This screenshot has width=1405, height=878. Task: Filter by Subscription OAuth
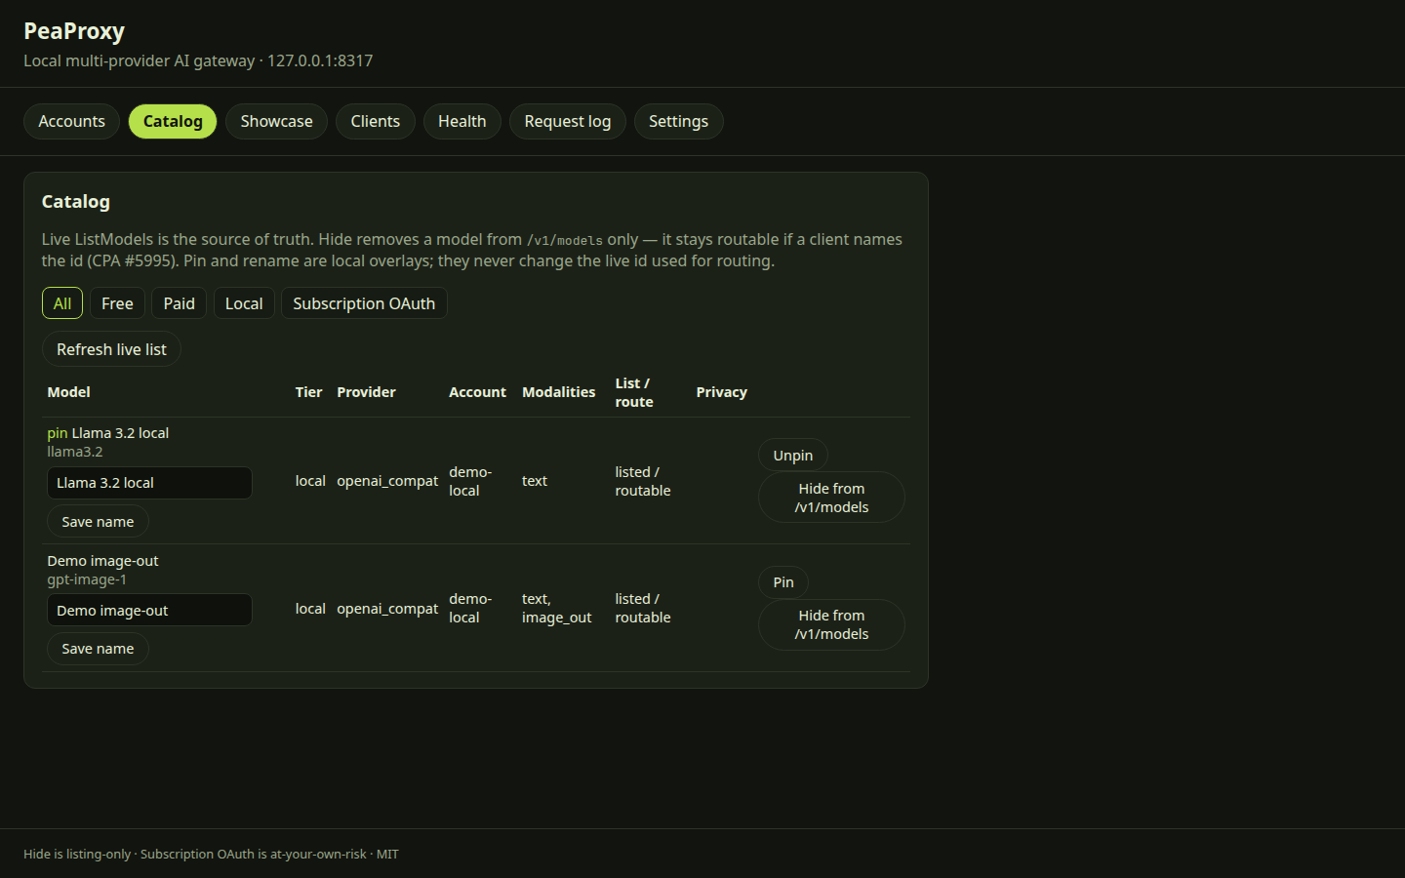(x=364, y=303)
